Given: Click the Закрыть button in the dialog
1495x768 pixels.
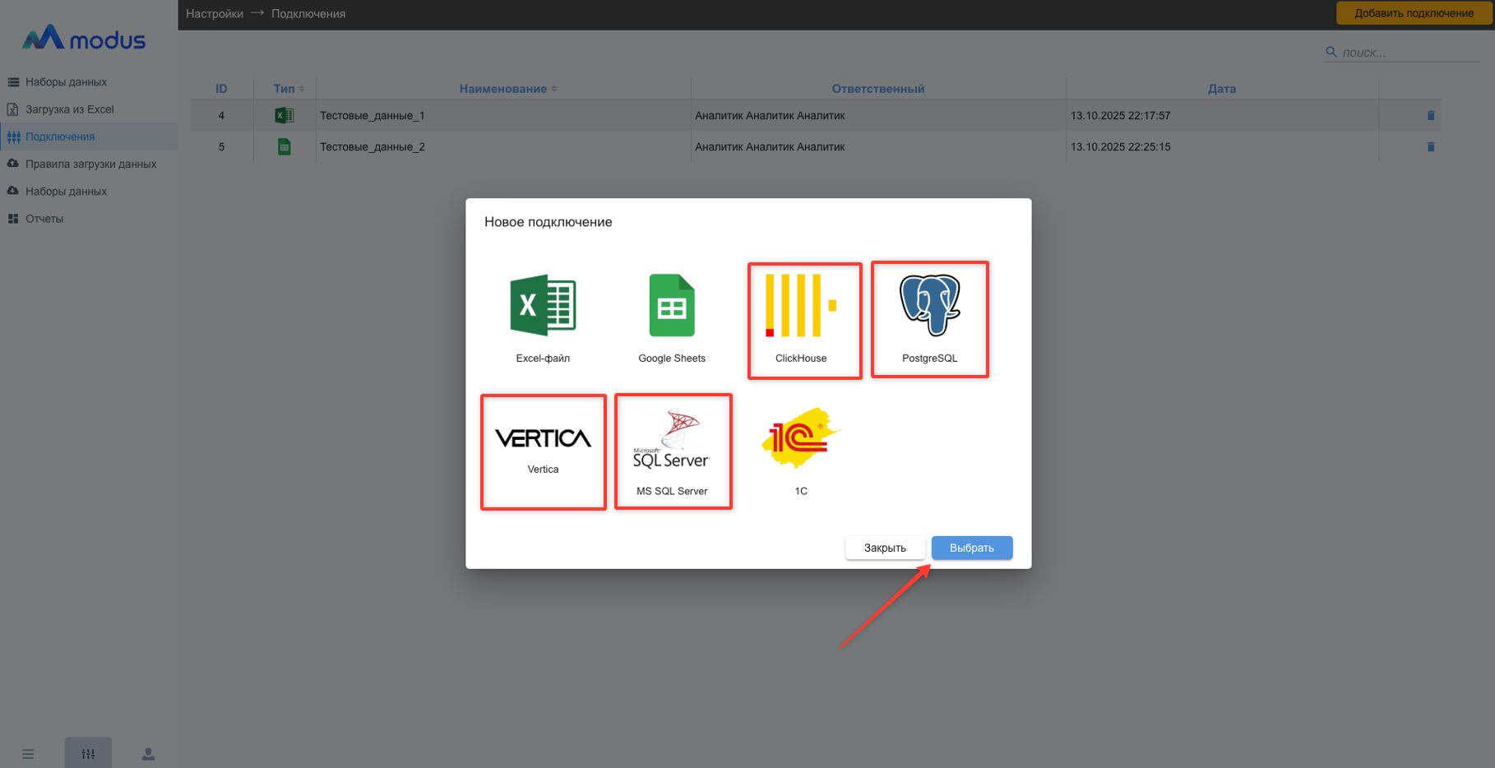Looking at the screenshot, I should [x=885, y=548].
